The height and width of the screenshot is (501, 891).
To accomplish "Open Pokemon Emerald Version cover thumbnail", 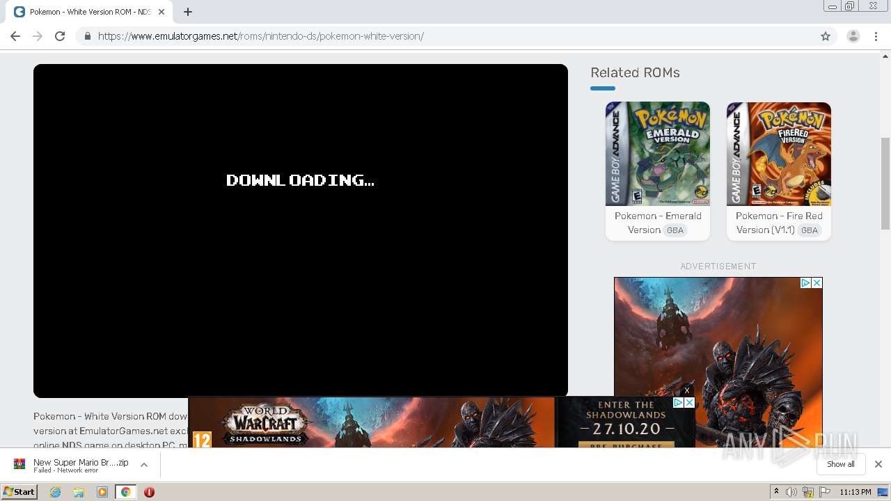I will click(x=658, y=154).
